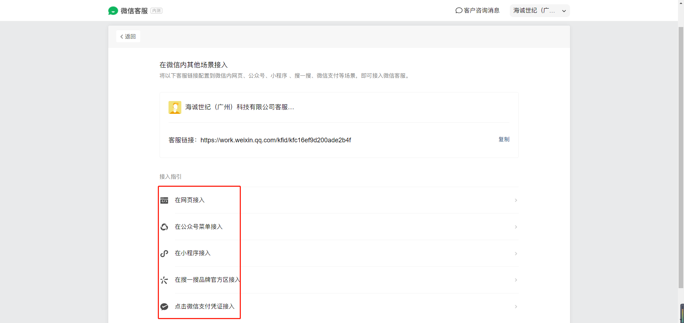Expand the 在公众号菜单接入 row chevron
684x323 pixels.
(x=516, y=227)
